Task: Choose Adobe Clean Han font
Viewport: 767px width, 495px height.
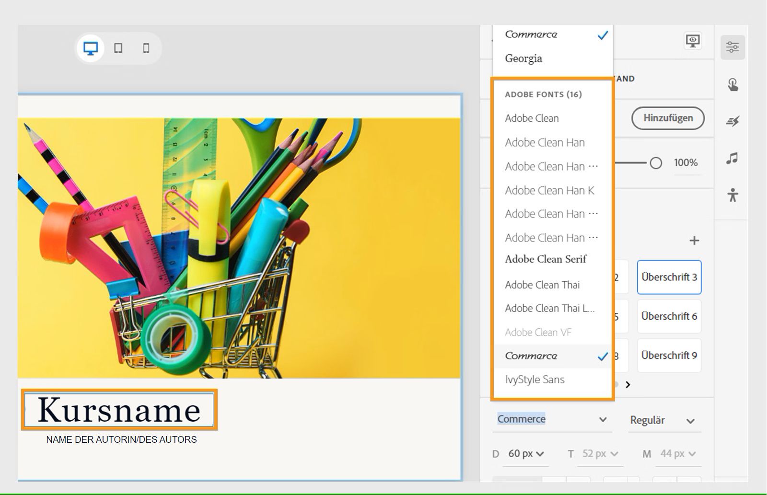Action: tap(553, 142)
